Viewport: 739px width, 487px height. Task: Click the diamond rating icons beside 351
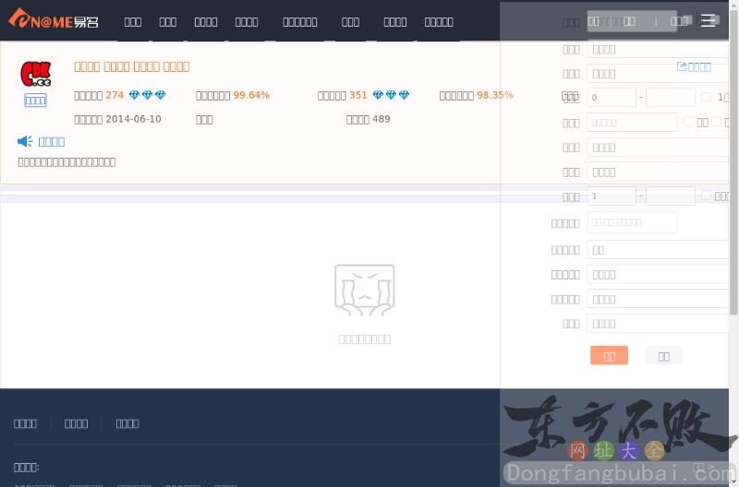pos(391,95)
